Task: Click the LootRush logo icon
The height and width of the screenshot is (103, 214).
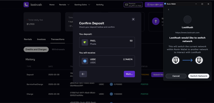Action: pyautogui.click(x=26, y=5)
